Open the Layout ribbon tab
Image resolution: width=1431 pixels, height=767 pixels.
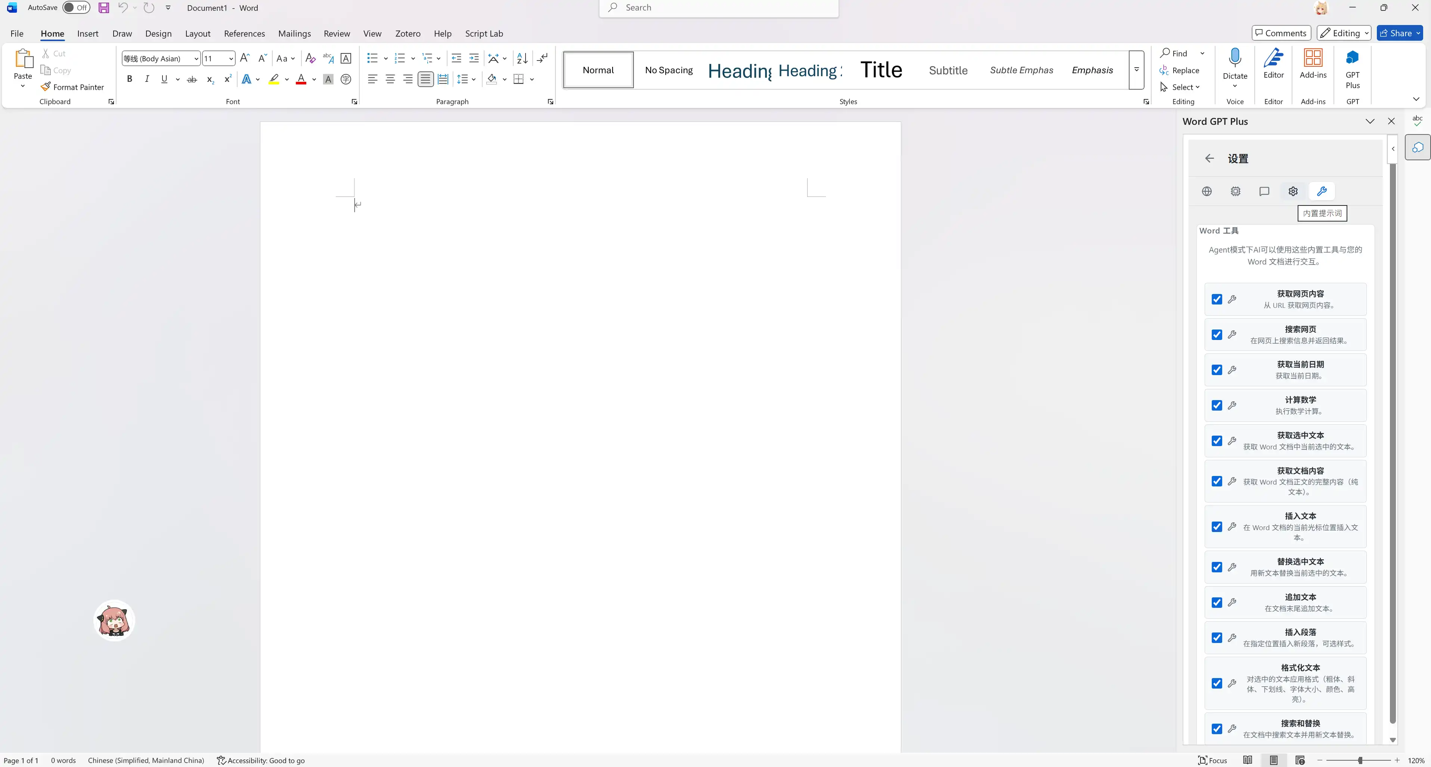(x=197, y=33)
